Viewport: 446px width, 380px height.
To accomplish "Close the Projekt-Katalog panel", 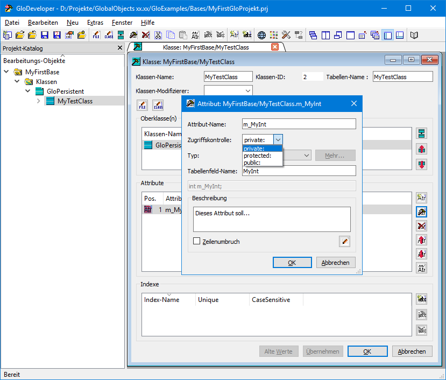I will pyautogui.click(x=120, y=48).
